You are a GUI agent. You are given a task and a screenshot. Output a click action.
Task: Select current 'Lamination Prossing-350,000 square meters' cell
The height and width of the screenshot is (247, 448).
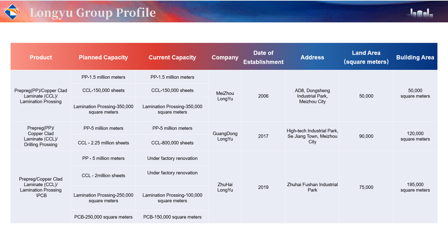pyautogui.click(x=172, y=109)
